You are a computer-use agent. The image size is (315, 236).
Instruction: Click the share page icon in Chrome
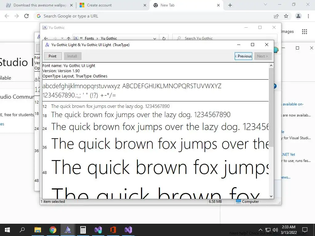276,16
